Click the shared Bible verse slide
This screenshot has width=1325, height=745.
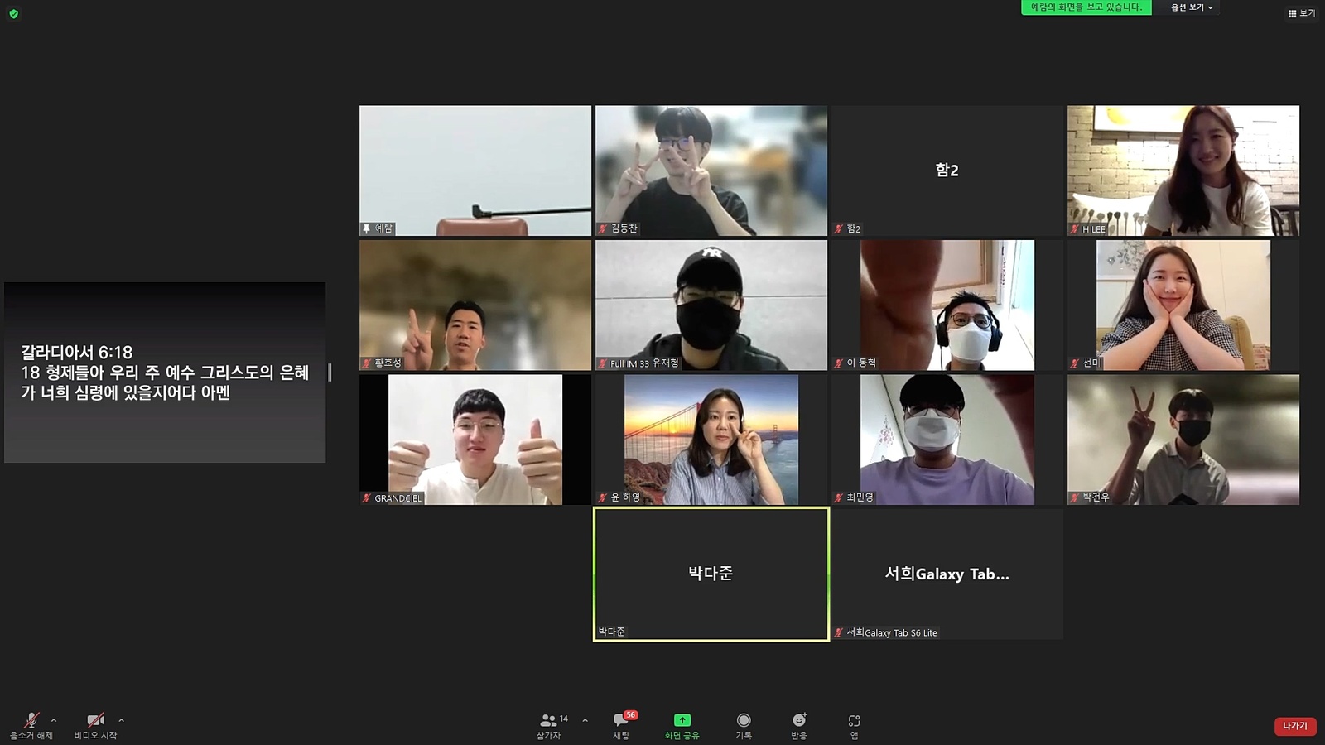165,372
